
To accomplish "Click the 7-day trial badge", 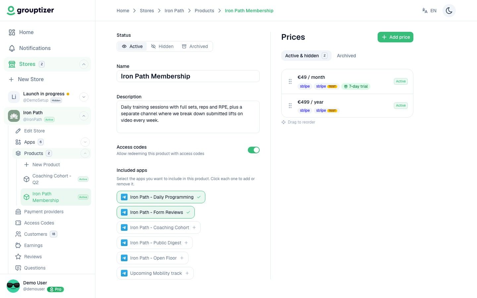I will (x=356, y=86).
